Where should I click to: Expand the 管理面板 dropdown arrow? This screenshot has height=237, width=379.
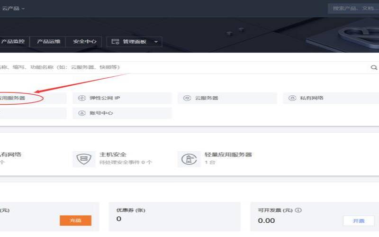click(156, 42)
